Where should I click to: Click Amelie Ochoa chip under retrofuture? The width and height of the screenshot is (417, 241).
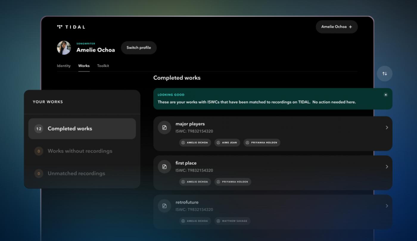[195, 221]
